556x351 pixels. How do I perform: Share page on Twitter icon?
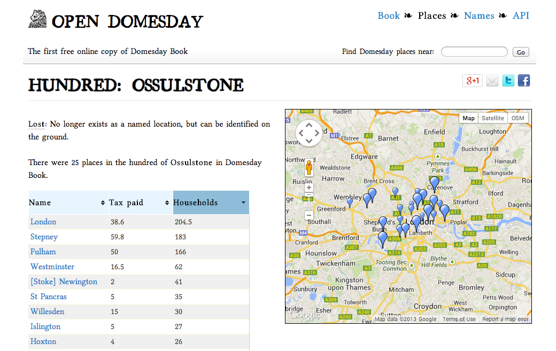pos(508,81)
